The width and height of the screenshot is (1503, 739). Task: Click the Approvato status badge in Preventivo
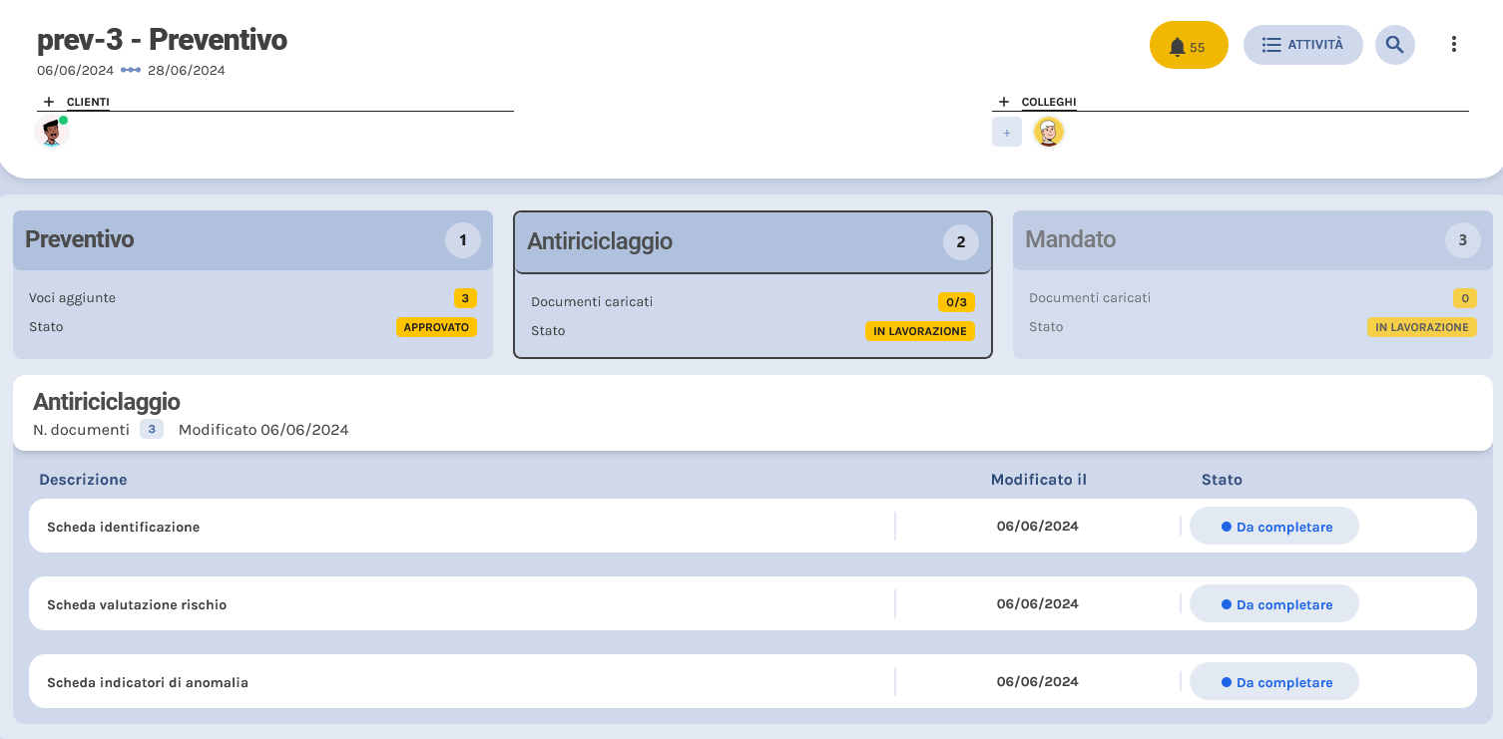436,327
